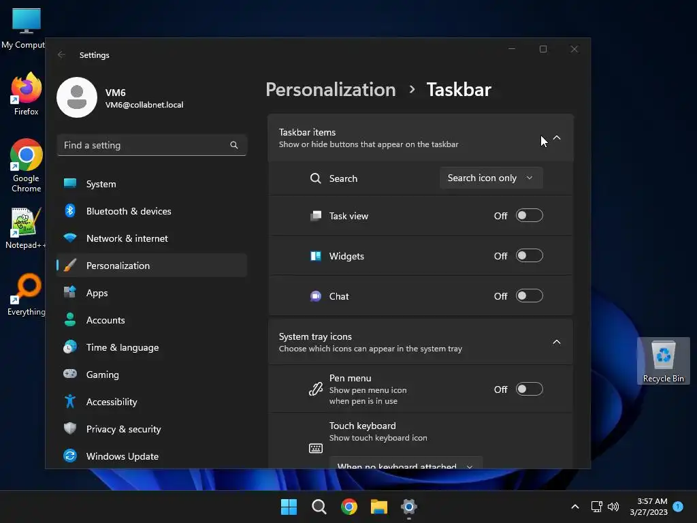Open the notification badge in the tray

678,507
